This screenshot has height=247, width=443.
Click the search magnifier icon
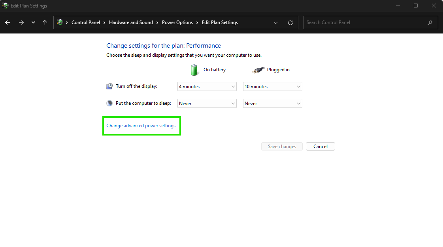[430, 22]
